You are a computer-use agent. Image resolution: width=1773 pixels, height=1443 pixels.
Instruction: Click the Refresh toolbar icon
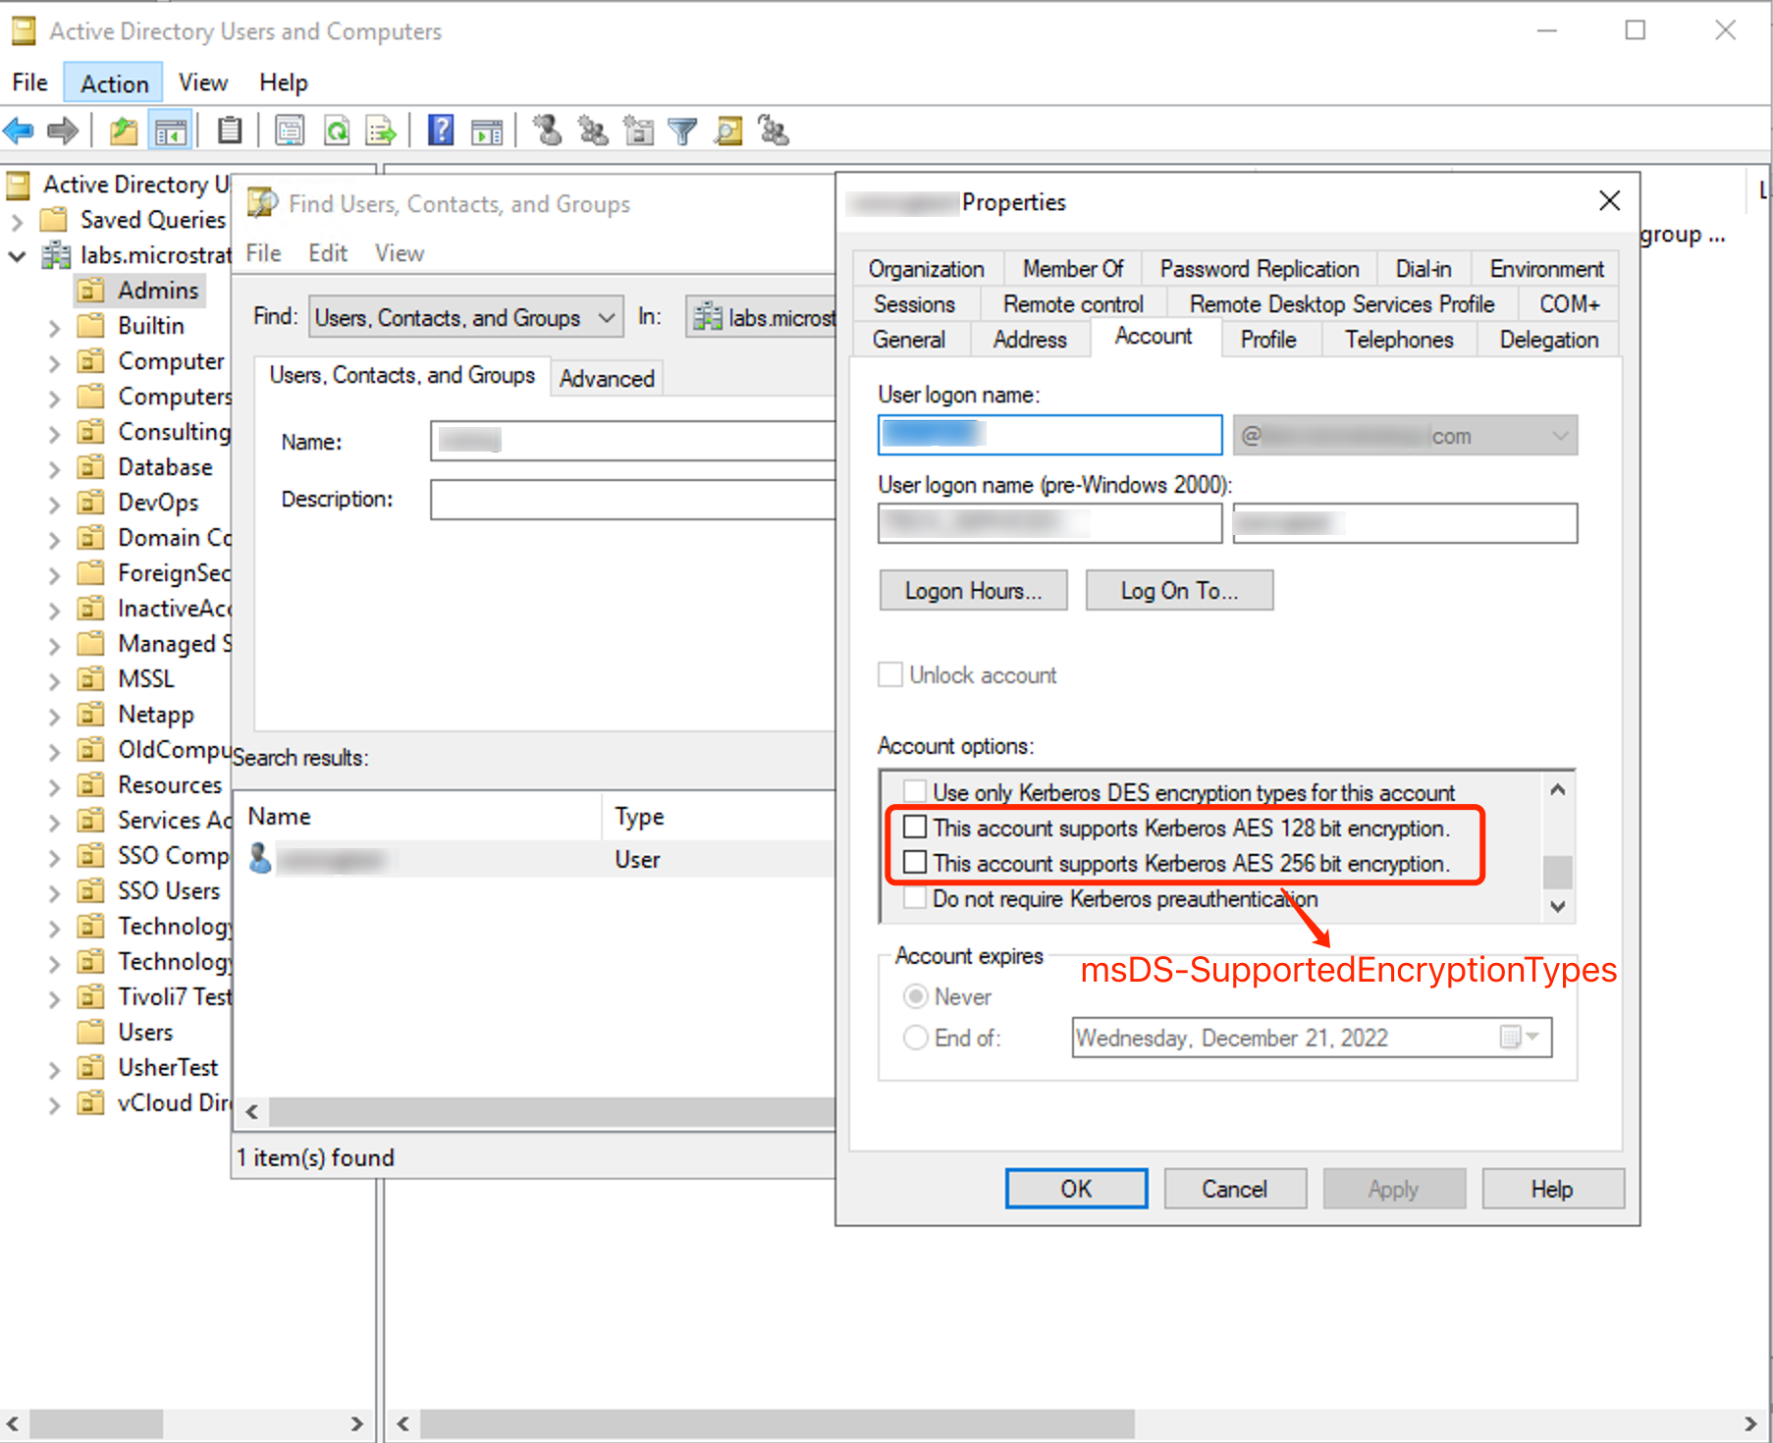click(x=337, y=131)
